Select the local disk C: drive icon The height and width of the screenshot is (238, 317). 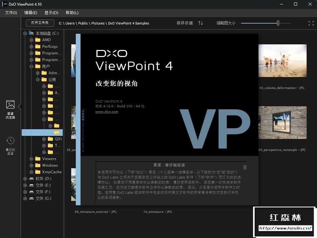tap(31, 33)
